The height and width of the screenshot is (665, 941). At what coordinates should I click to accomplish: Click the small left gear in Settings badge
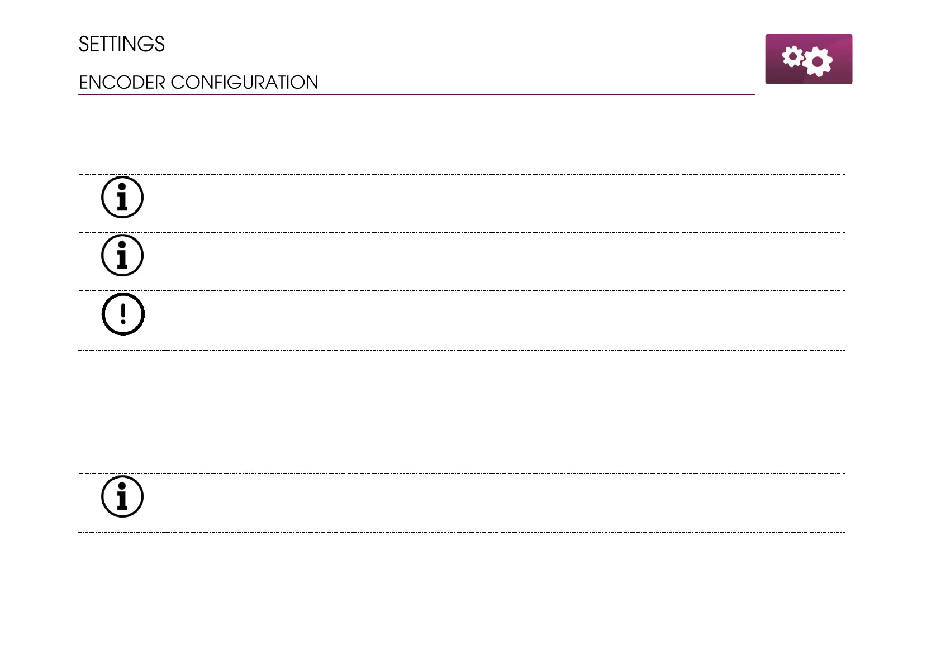pyautogui.click(x=792, y=56)
